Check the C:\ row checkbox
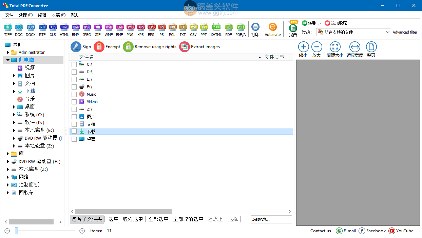422x238 pixels. pyautogui.click(x=74, y=64)
